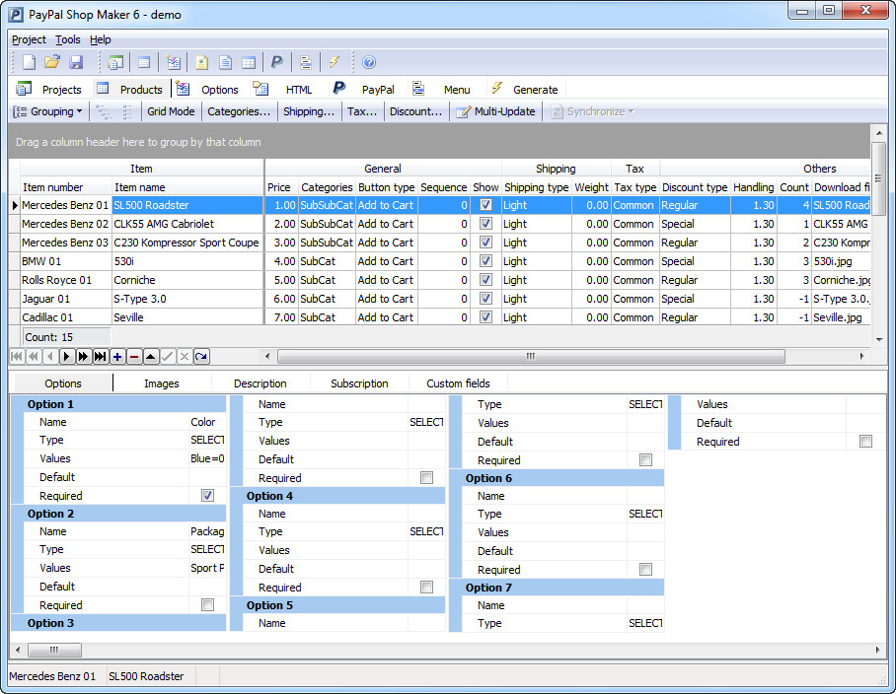Click the lightning bolt generate icon in the toolbar
896x694 pixels.
coord(335,62)
